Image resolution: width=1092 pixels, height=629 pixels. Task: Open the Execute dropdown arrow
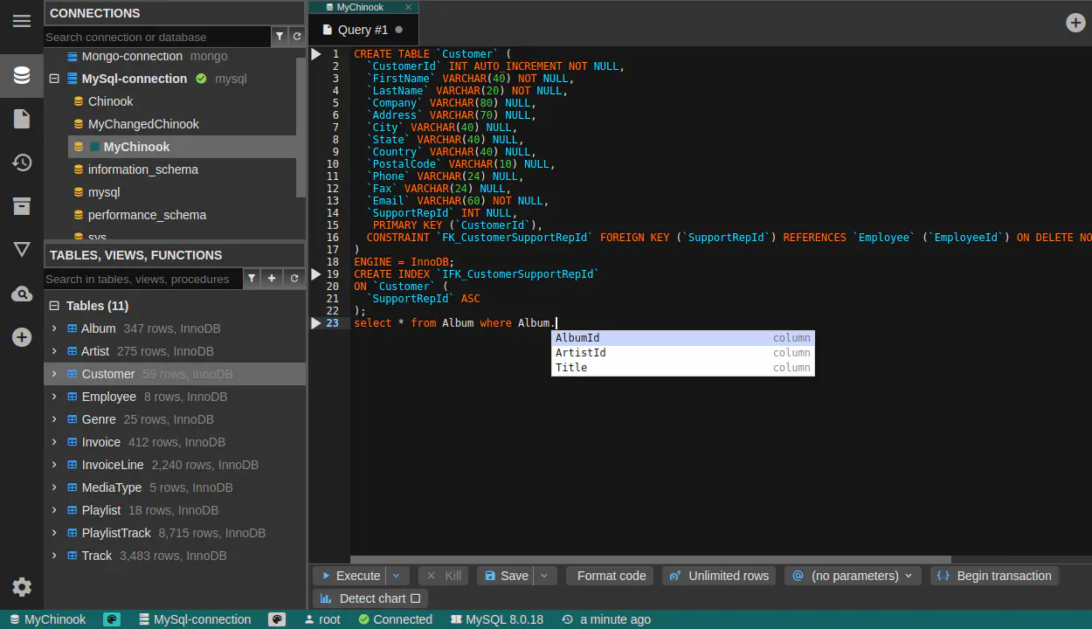(x=397, y=576)
